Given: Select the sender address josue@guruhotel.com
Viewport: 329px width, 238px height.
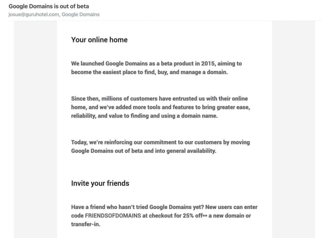Looking at the screenshot, I should (x=34, y=14).
